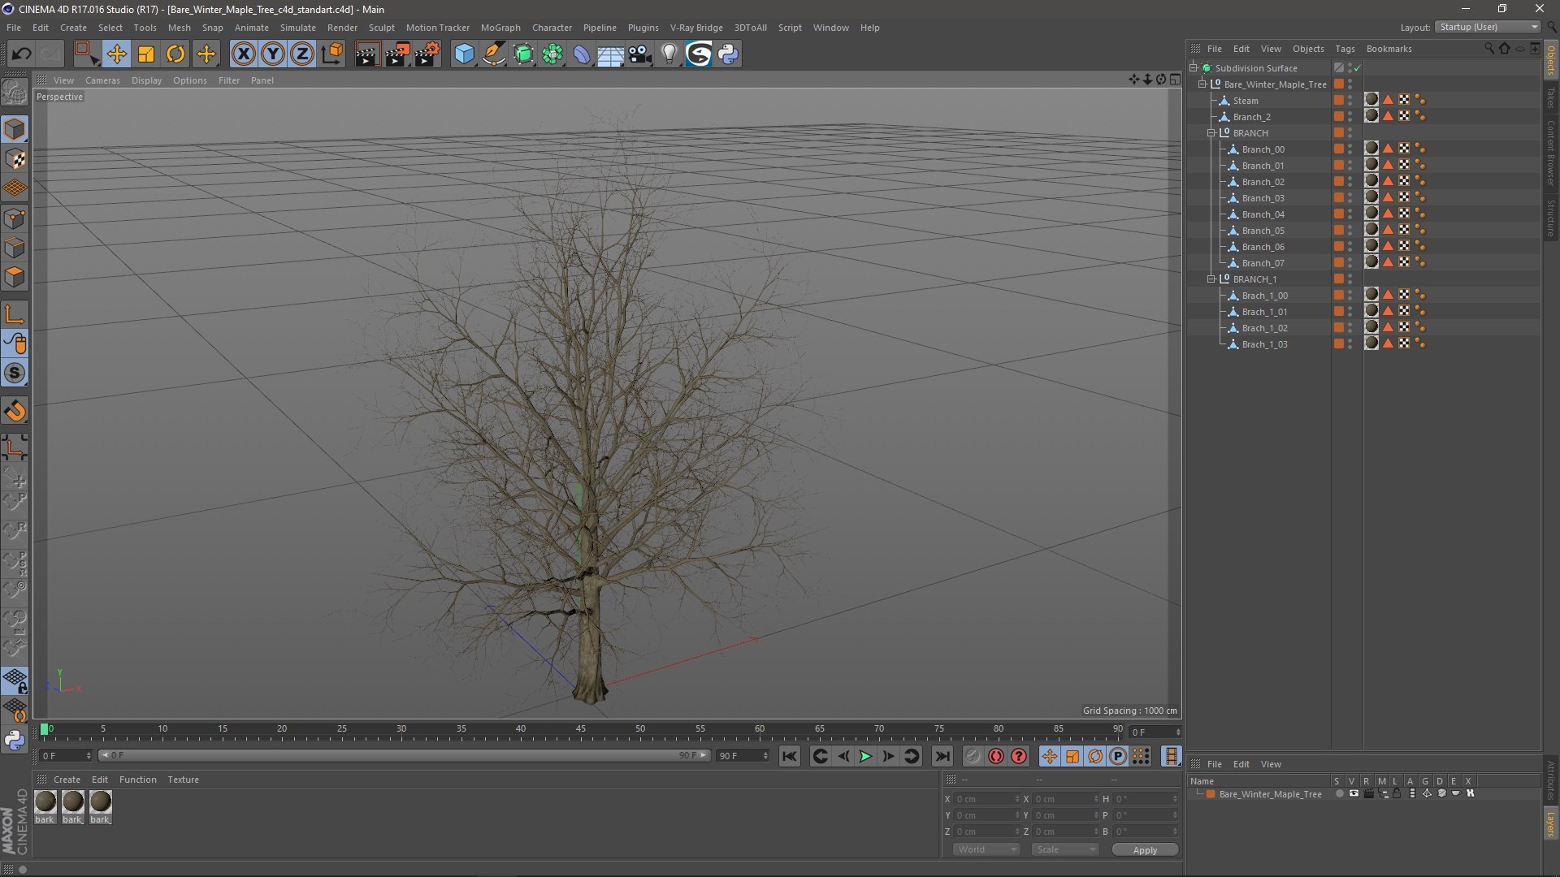Switch to the Takes side tab
1560x877 pixels.
tap(1550, 98)
